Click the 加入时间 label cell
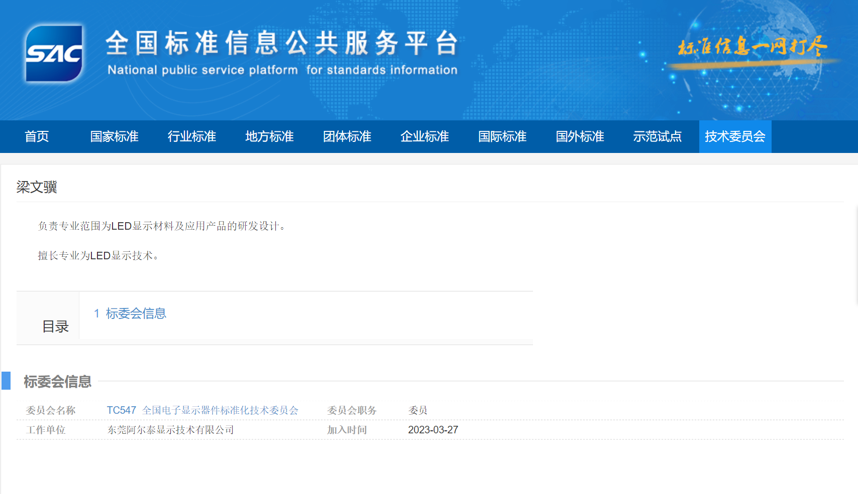This screenshot has height=494, width=858. pos(347,430)
